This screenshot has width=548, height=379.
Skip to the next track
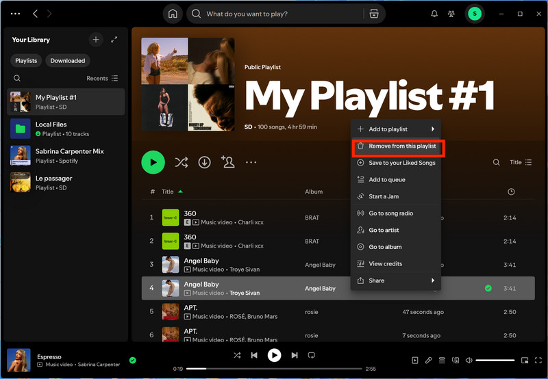click(x=295, y=355)
